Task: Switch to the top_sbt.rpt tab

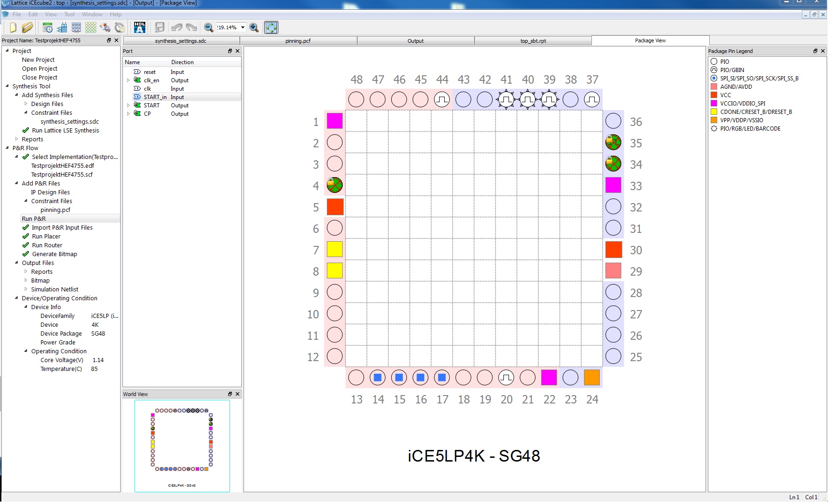Action: (533, 41)
